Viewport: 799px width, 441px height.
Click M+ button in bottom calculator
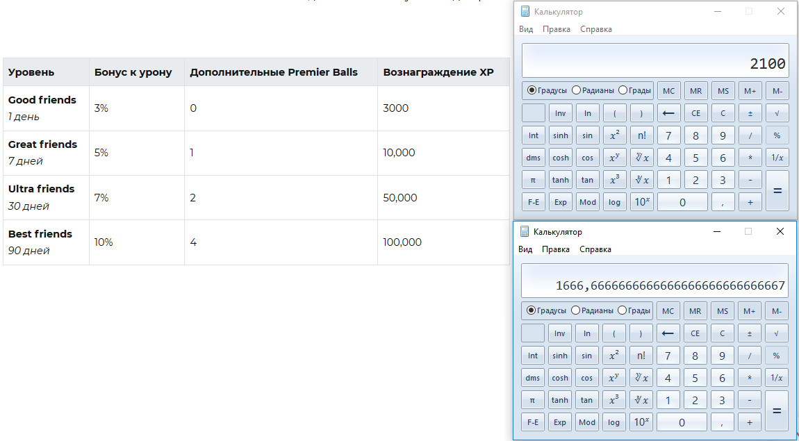point(749,310)
